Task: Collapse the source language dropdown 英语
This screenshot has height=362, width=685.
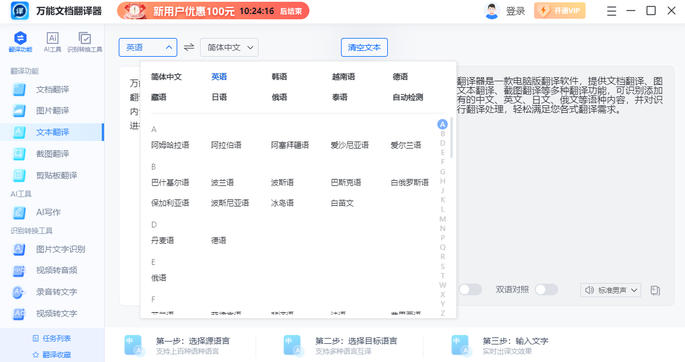Action: coord(147,47)
